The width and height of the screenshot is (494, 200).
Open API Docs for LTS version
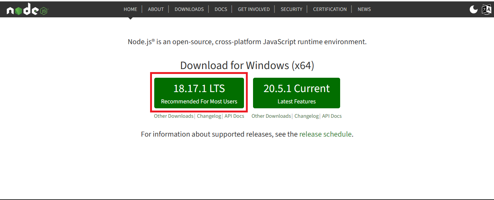point(234,116)
